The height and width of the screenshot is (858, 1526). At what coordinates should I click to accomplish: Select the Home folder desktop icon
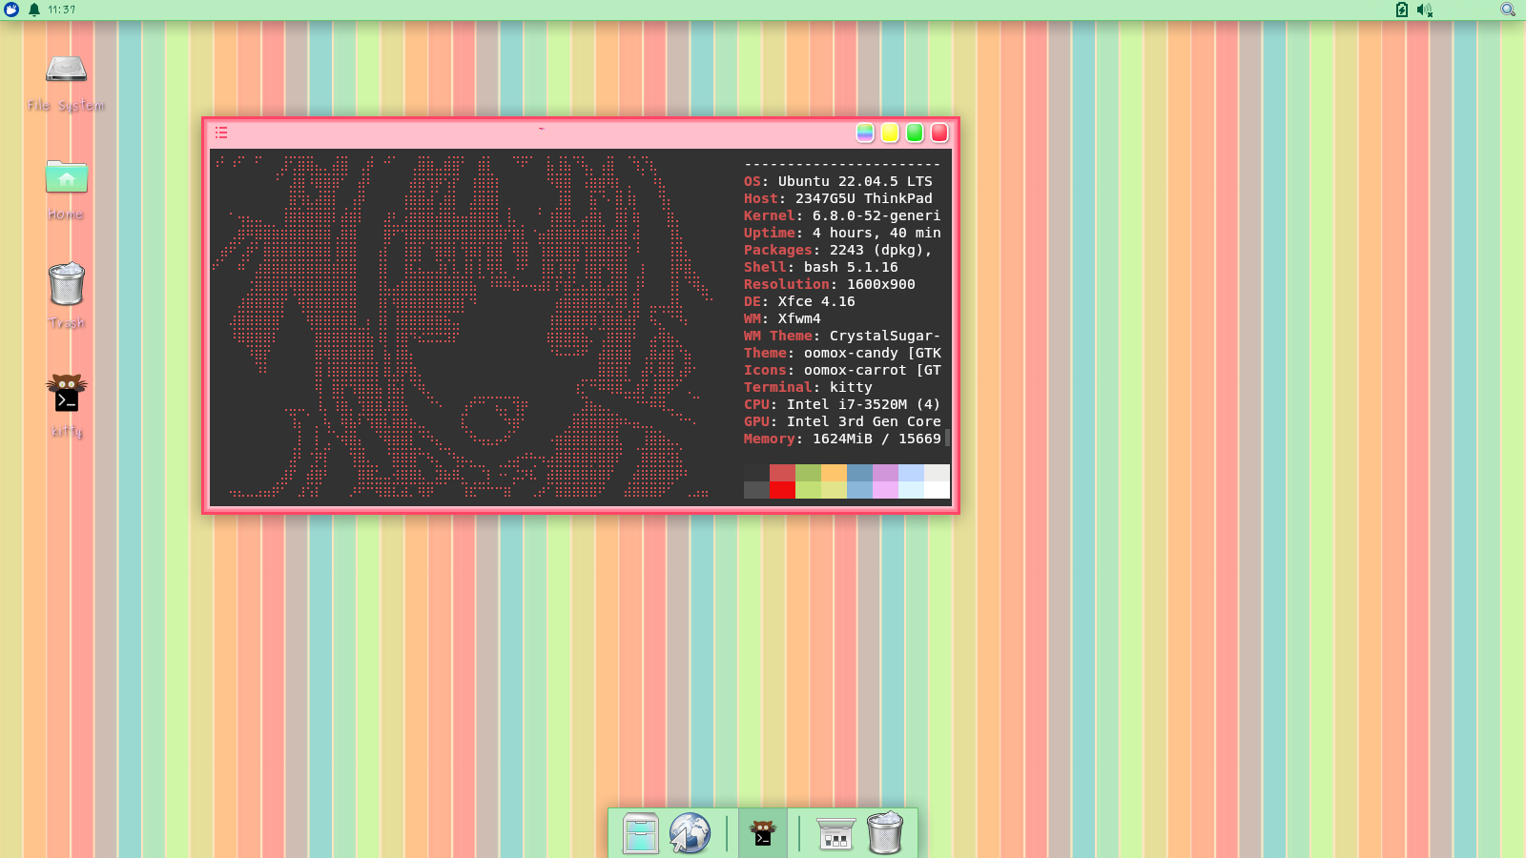66,191
